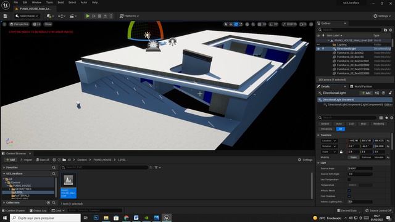
Task: Open the Lit view mode menu
Action: click(x=36, y=24)
